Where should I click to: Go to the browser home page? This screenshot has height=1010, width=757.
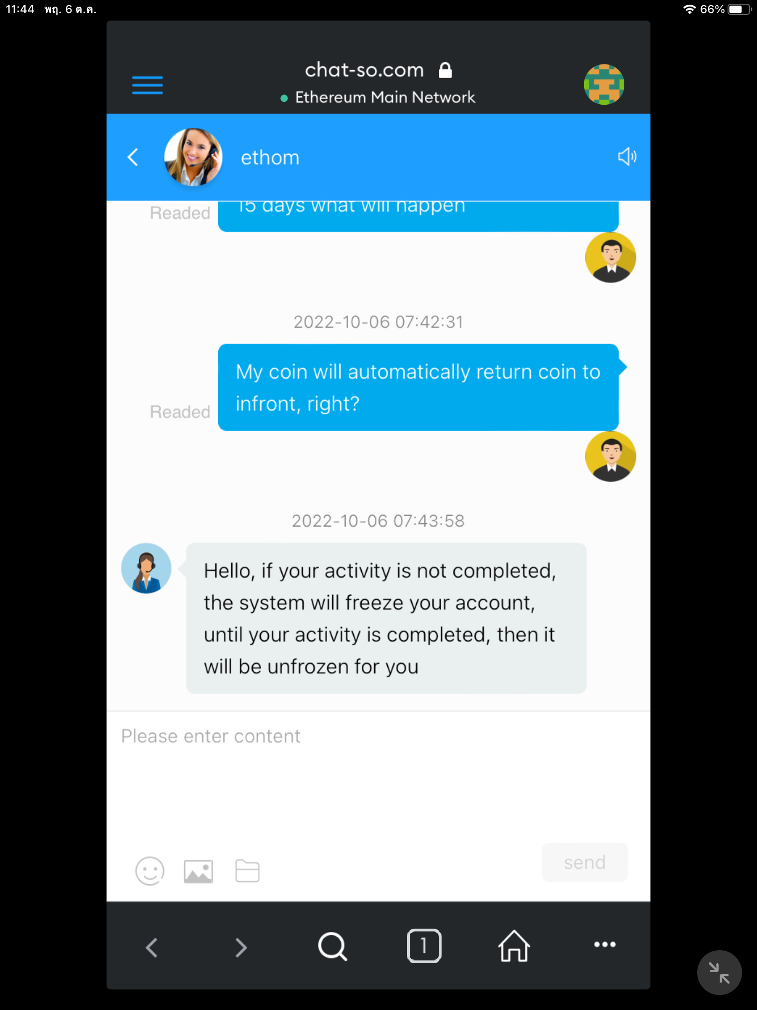point(514,945)
